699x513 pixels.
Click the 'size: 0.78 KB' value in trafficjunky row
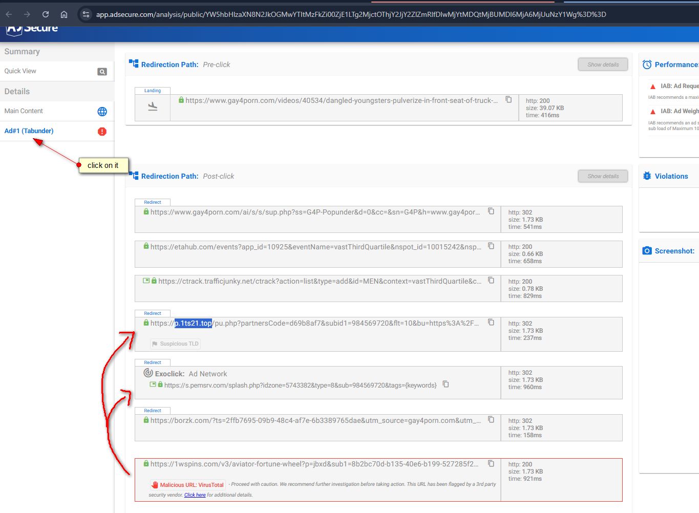[x=525, y=289]
